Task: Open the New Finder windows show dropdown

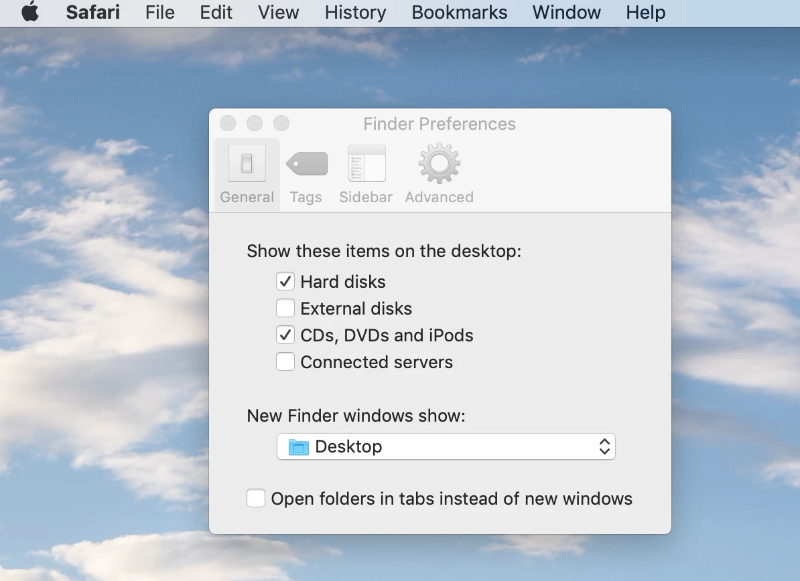Action: point(446,446)
